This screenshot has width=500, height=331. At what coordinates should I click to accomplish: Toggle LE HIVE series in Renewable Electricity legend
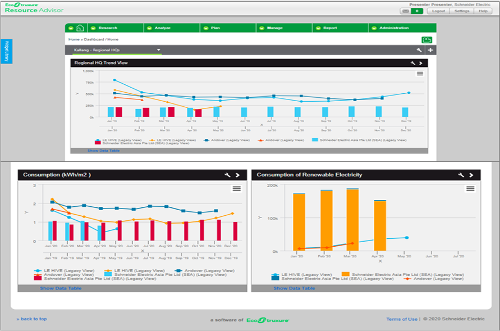tap(302, 274)
